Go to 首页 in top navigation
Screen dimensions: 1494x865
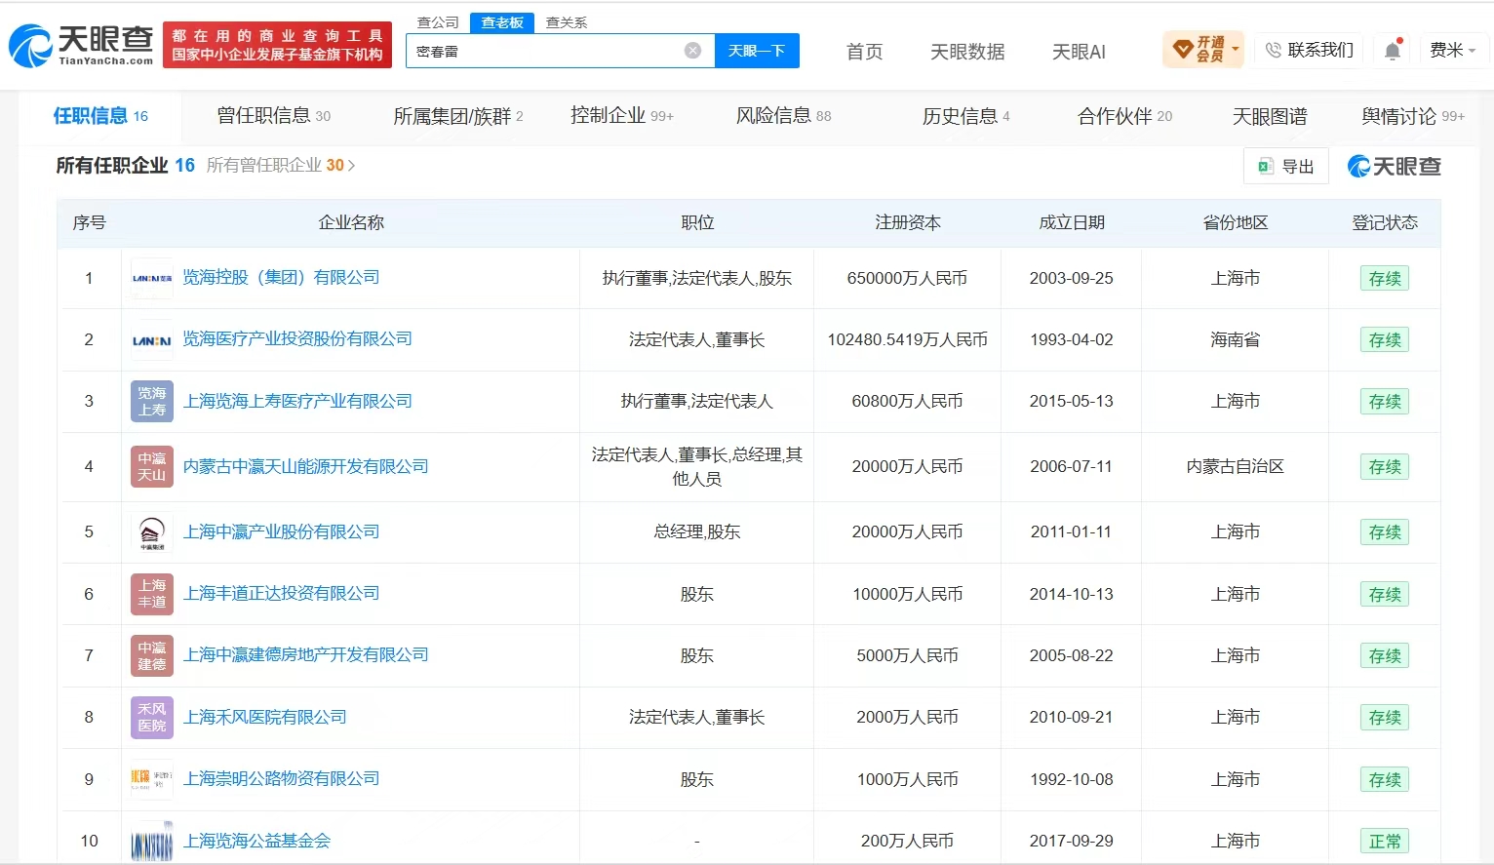[864, 52]
